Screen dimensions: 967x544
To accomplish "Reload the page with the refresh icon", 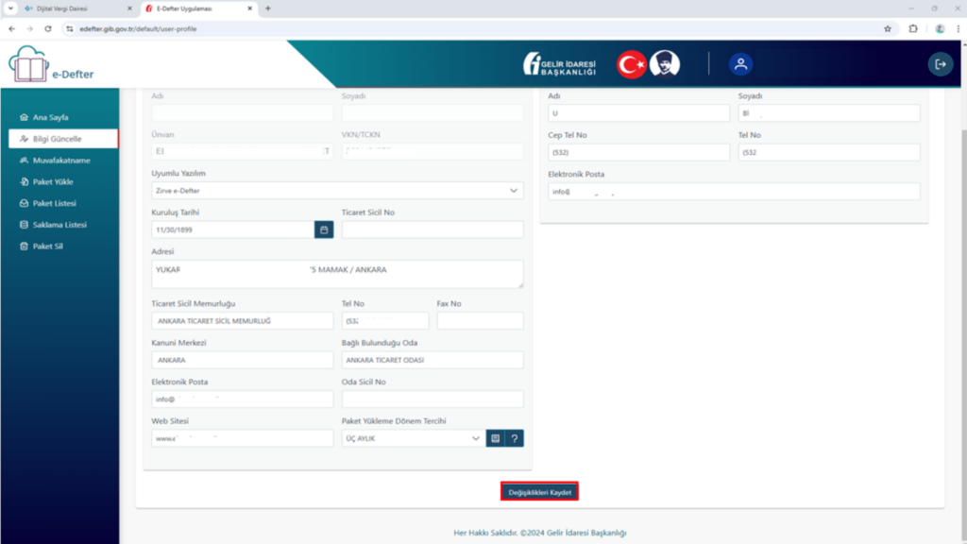I will pyautogui.click(x=48, y=29).
